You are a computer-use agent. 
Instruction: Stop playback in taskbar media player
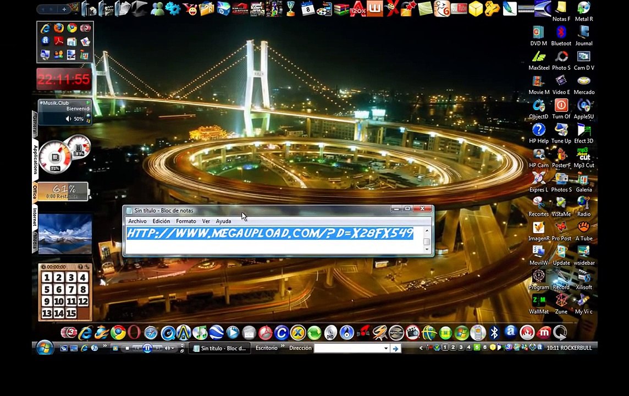(127, 348)
